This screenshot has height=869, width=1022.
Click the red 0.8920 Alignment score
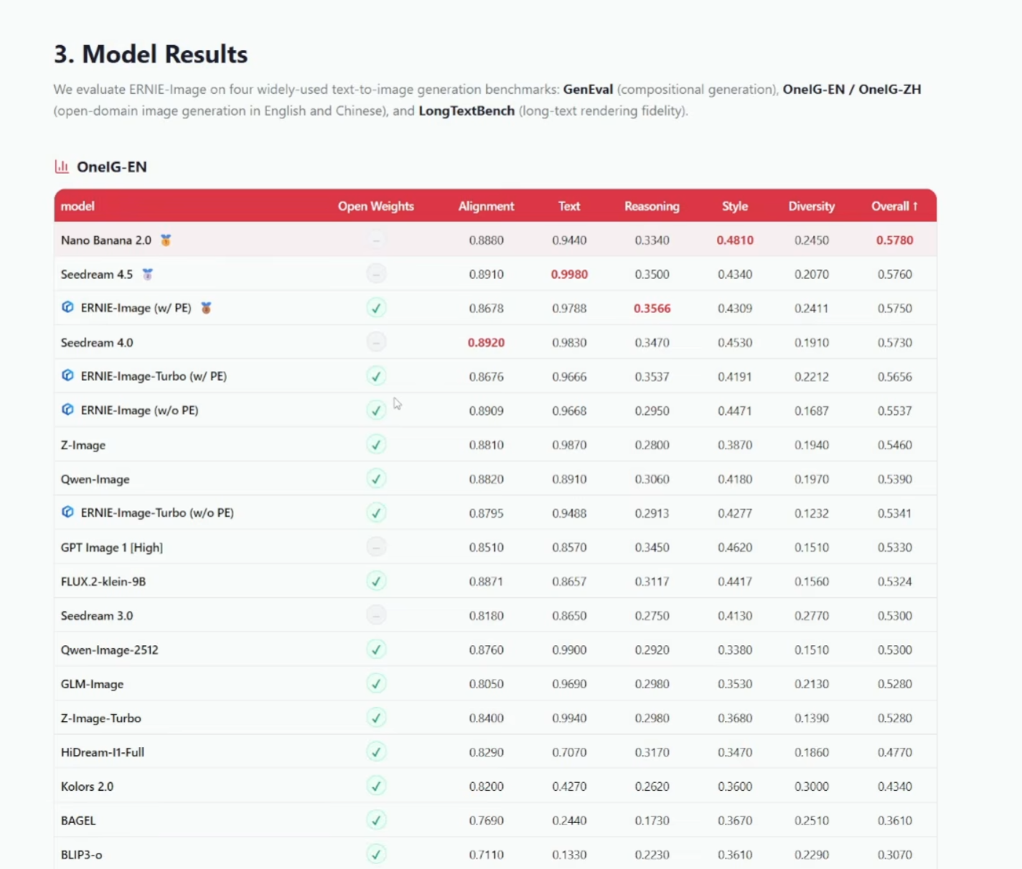click(486, 343)
